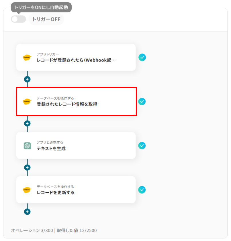Click checkmark beside テキストを生成 step
This screenshot has width=231, height=241.
tap(142, 146)
